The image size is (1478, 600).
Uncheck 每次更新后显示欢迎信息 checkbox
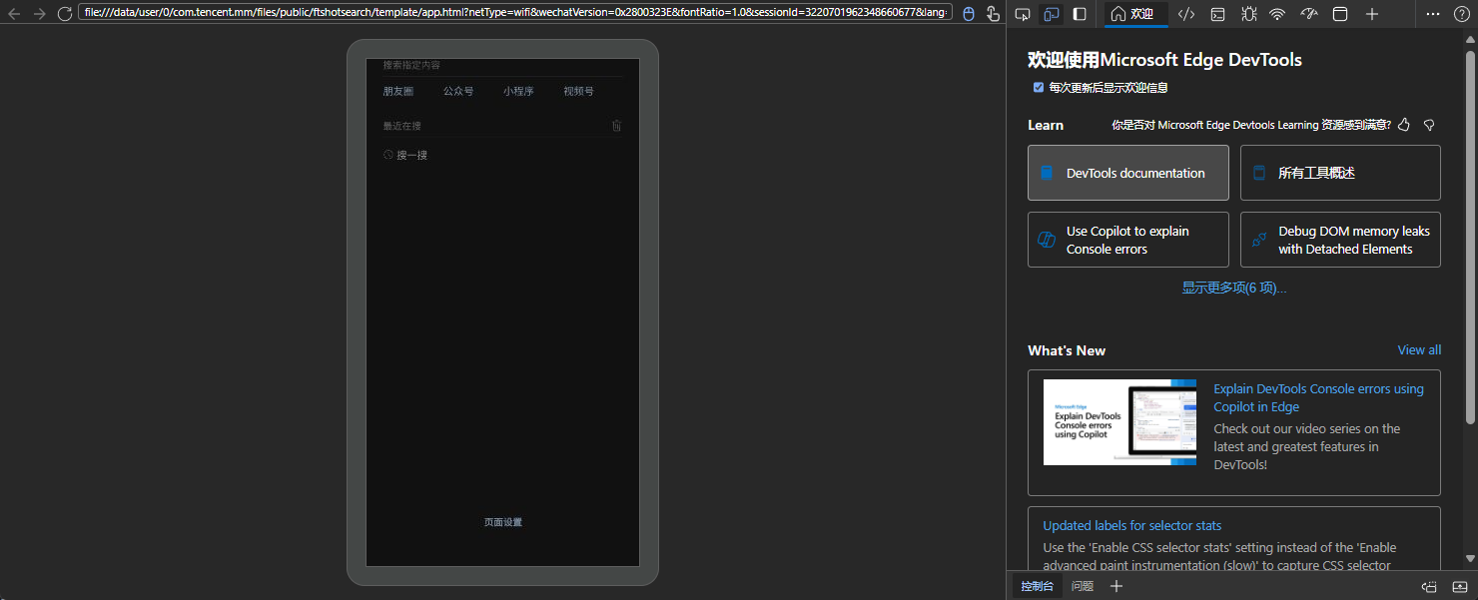click(x=1039, y=88)
